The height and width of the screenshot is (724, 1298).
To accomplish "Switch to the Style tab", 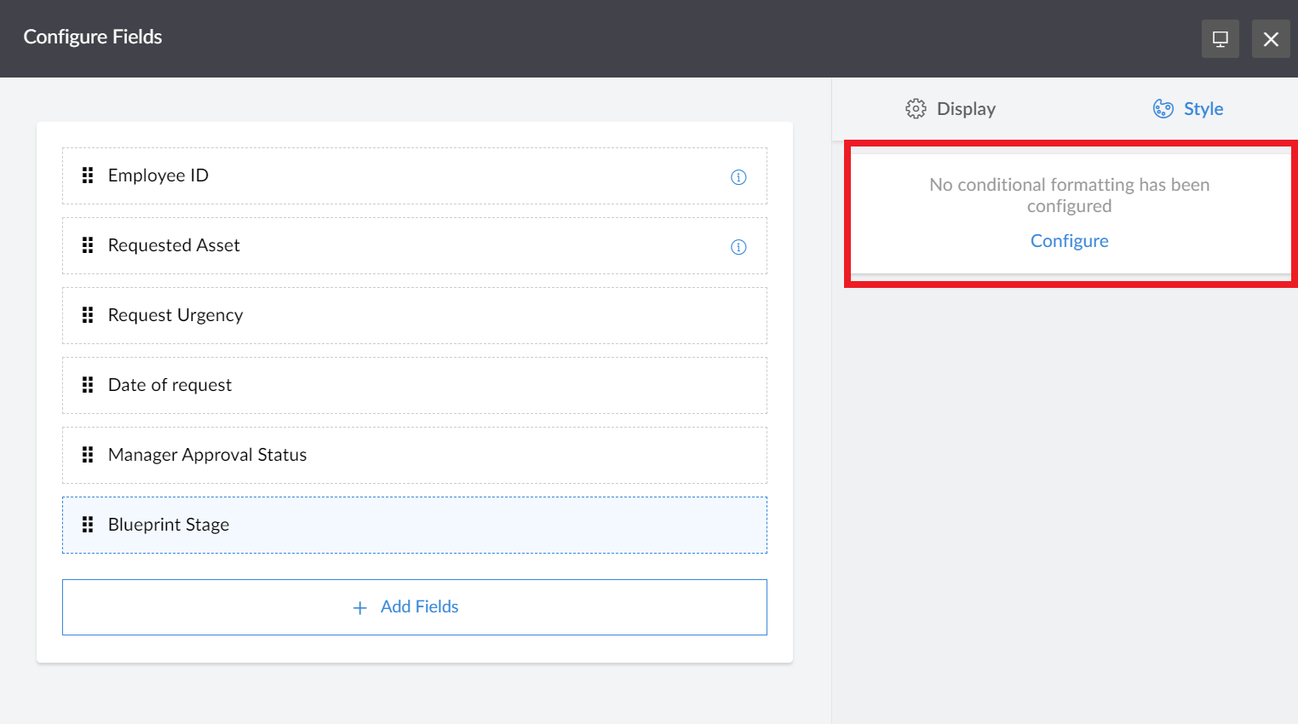I will pos(1188,108).
